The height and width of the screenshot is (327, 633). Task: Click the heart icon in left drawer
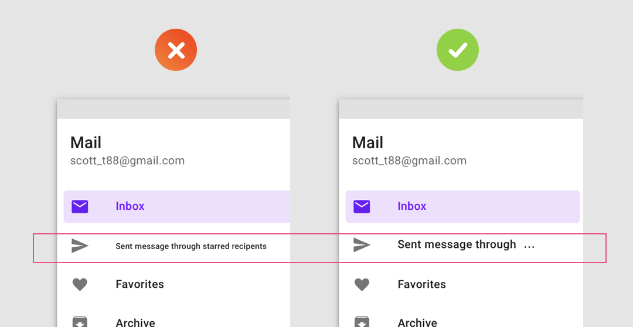pos(80,285)
